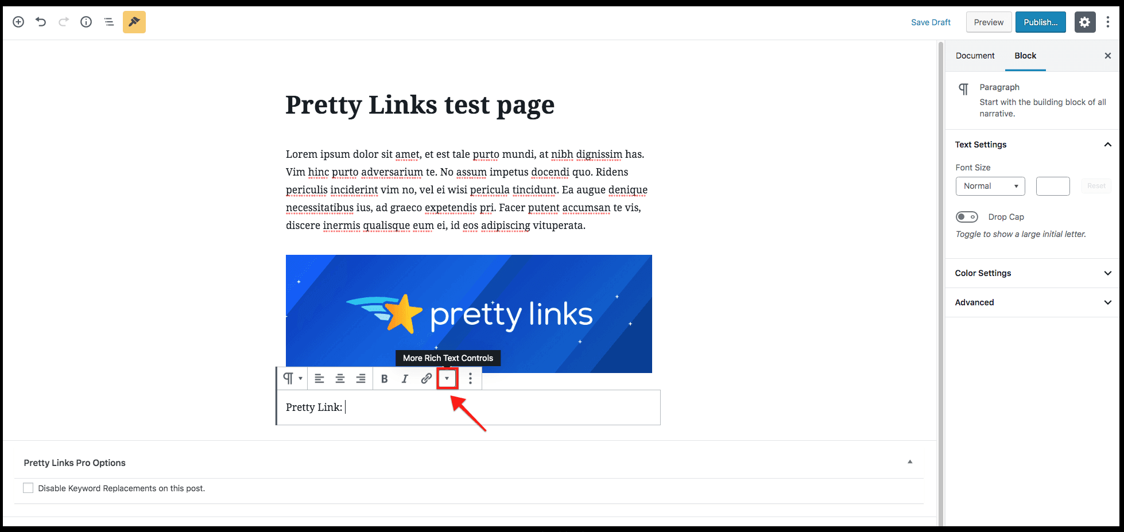Image resolution: width=1124 pixels, height=532 pixels.
Task: Click the yellow Pretty Links pin icon
Action: 134,22
